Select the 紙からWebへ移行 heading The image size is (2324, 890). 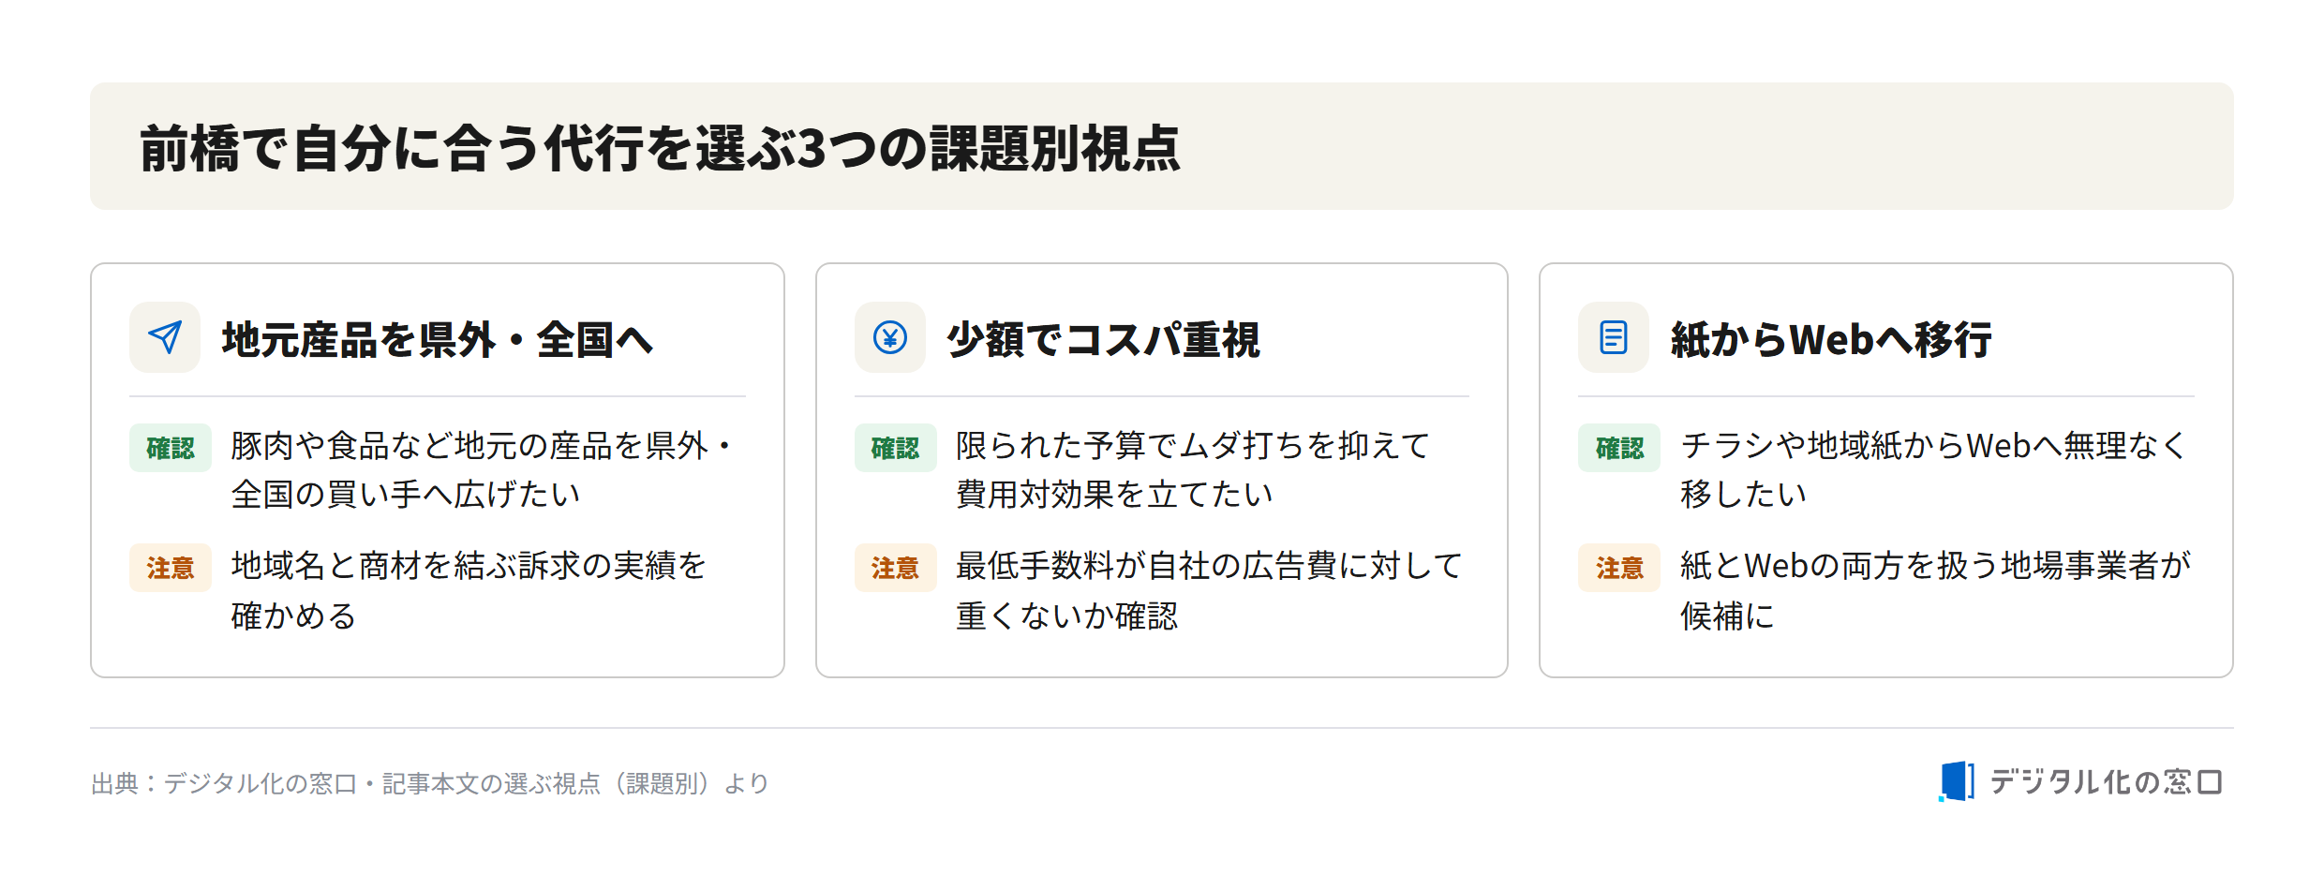1831,339
